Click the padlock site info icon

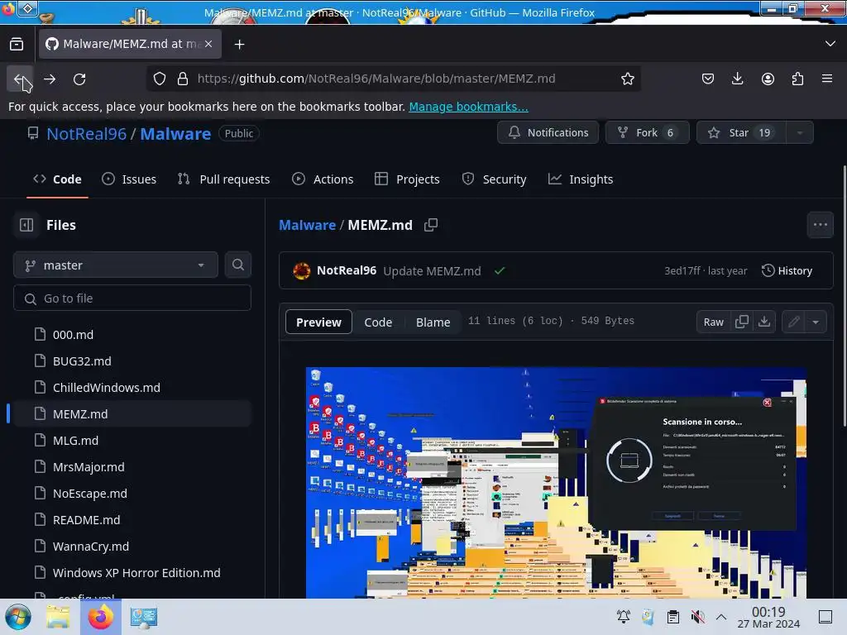(183, 79)
